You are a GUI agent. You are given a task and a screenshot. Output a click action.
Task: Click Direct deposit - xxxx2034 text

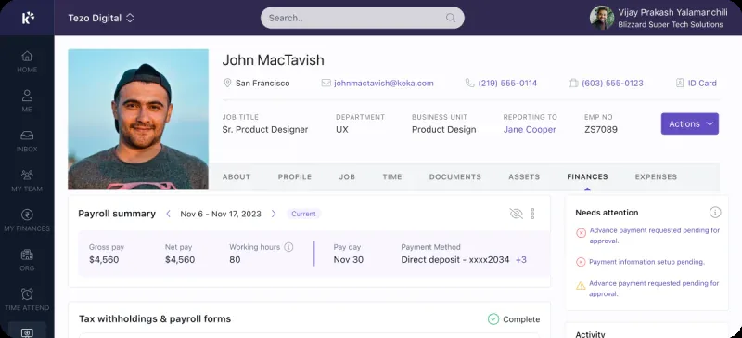pyautogui.click(x=455, y=259)
